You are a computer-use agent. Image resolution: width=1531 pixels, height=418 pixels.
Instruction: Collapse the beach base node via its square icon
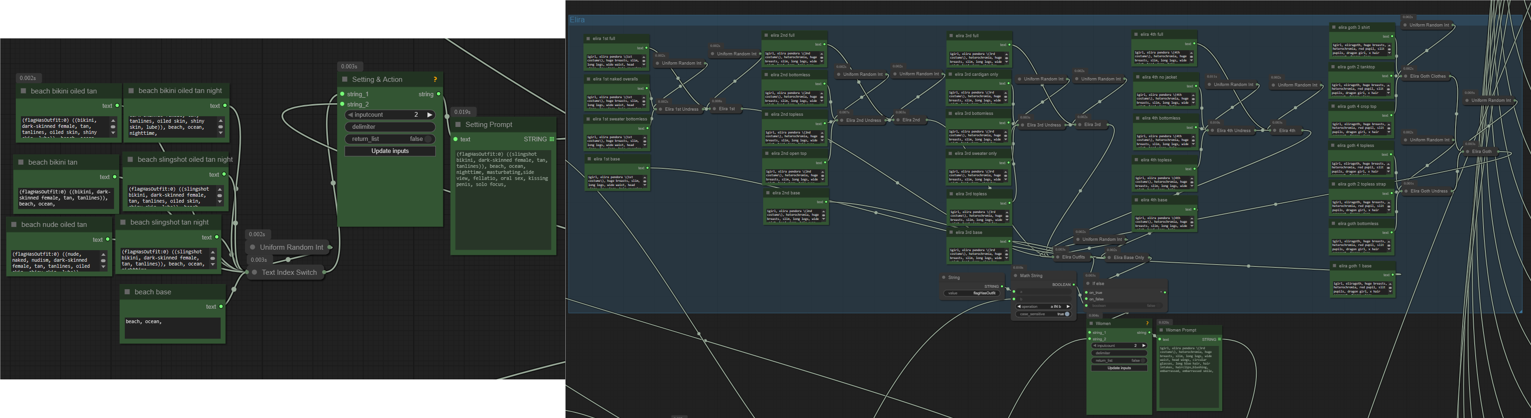coord(127,292)
